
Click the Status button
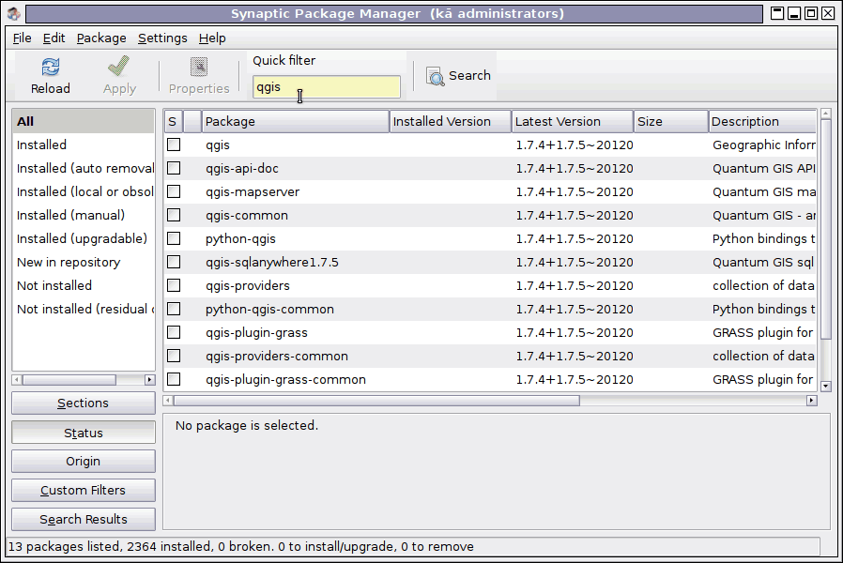click(x=84, y=433)
